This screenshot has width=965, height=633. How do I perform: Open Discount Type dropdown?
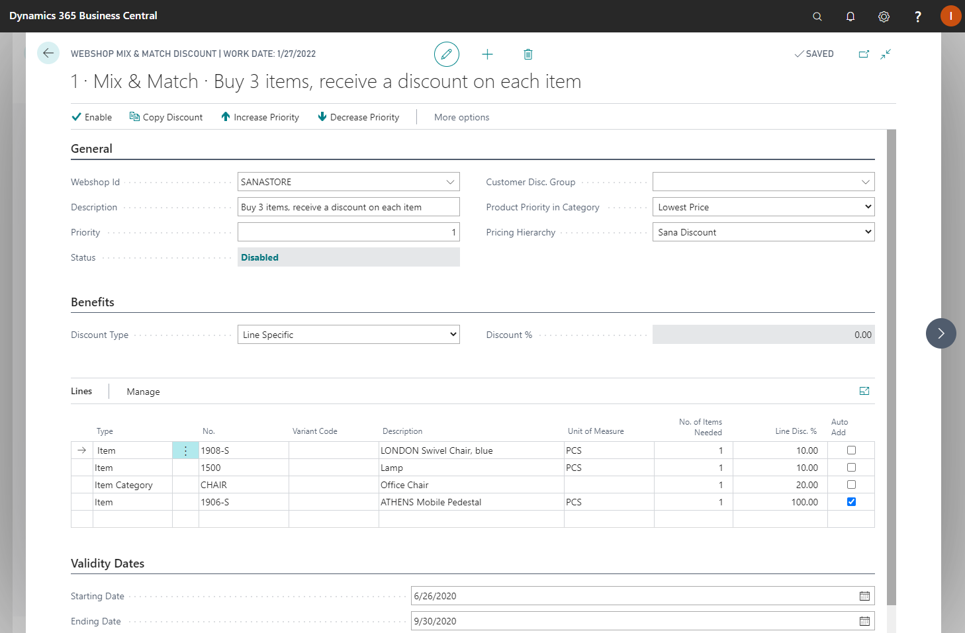click(x=348, y=335)
